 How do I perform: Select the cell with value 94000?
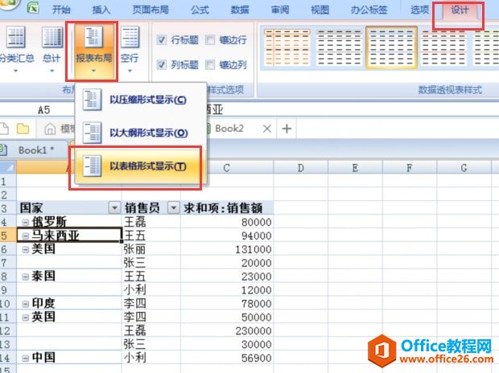pyautogui.click(x=227, y=236)
